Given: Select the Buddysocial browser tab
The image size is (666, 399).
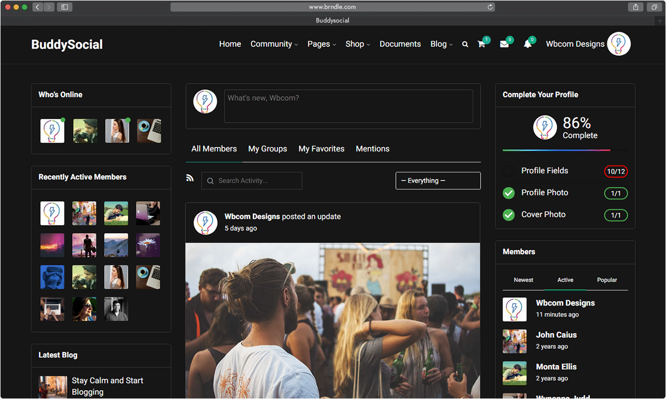Looking at the screenshot, I should (x=332, y=20).
